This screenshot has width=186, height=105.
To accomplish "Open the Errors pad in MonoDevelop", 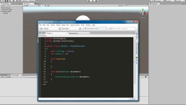I will 133,99.
